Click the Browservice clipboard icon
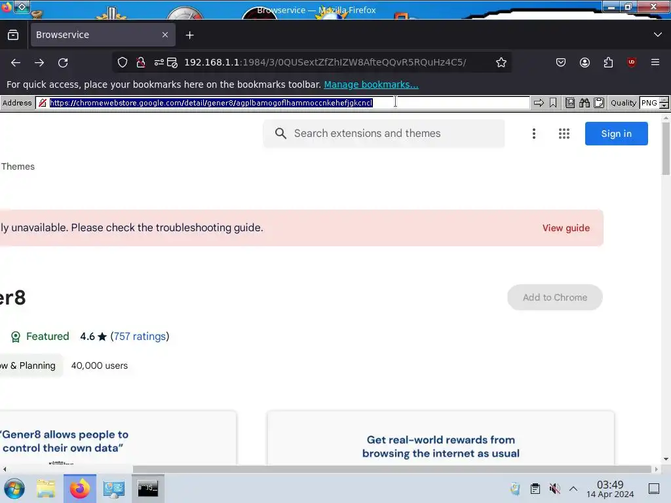The width and height of the screenshot is (671, 503). [x=599, y=103]
